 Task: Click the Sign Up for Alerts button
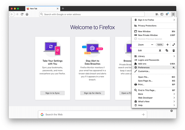92,93
